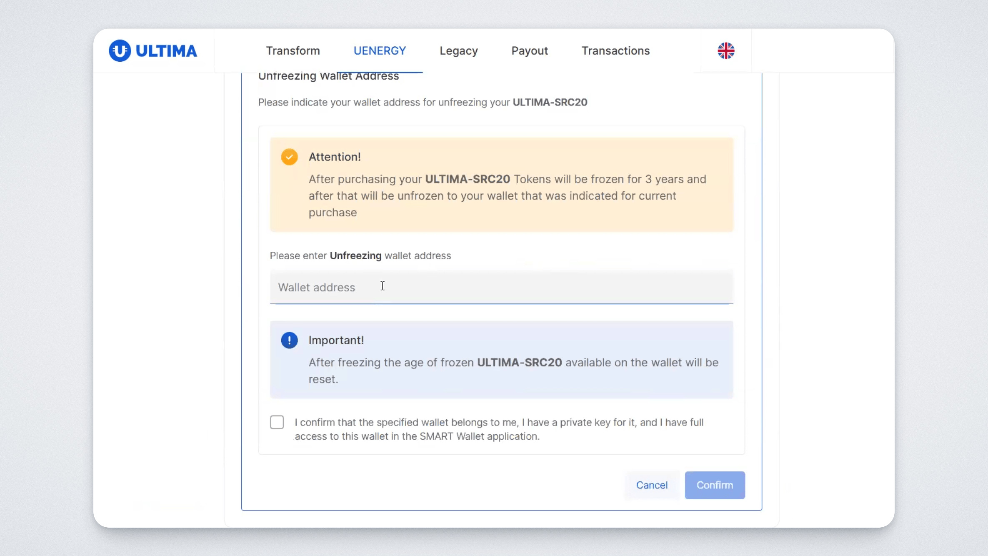Click the blue Important exclamation icon
The height and width of the screenshot is (556, 988).
(x=289, y=340)
